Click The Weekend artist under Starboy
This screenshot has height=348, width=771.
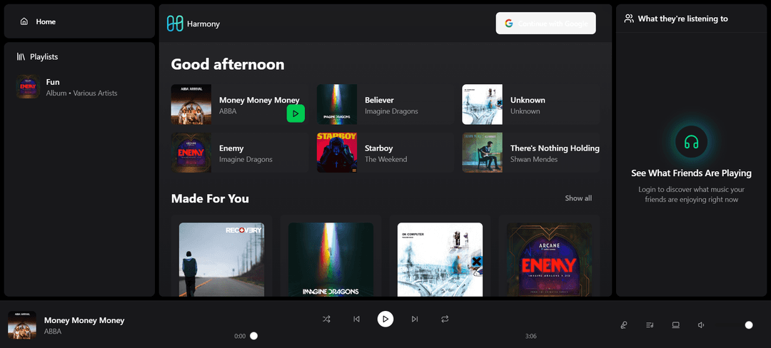pos(386,160)
